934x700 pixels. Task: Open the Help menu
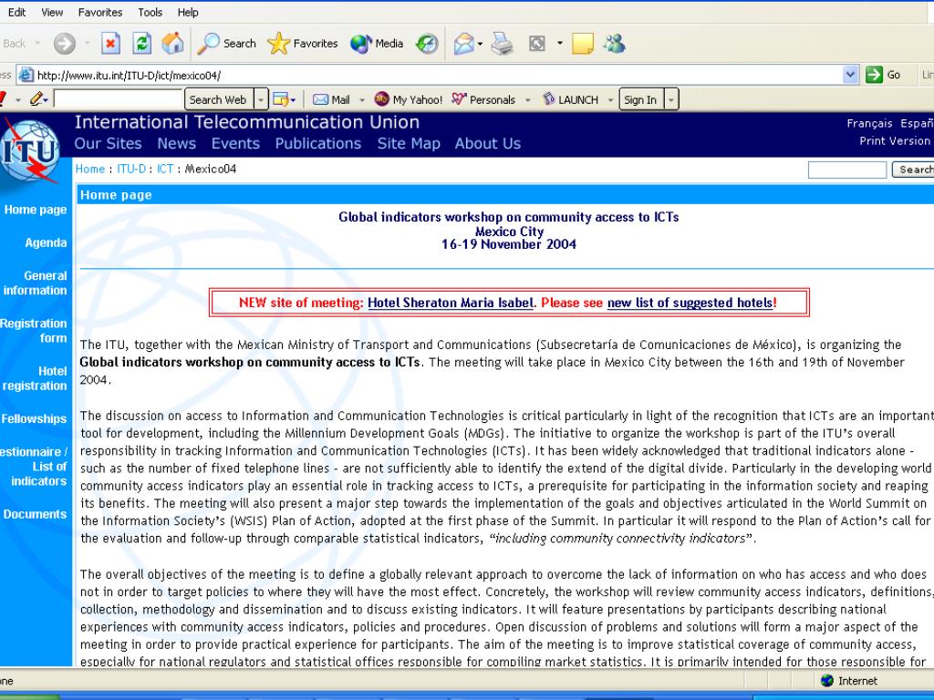pyautogui.click(x=188, y=12)
